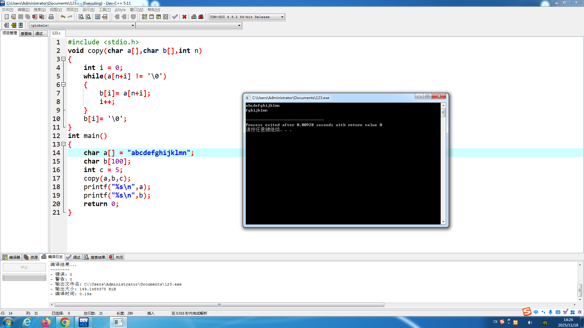Viewport: 584px width, 328px height.
Task: Click the taskbar volume speaker icon
Action: click(530, 323)
